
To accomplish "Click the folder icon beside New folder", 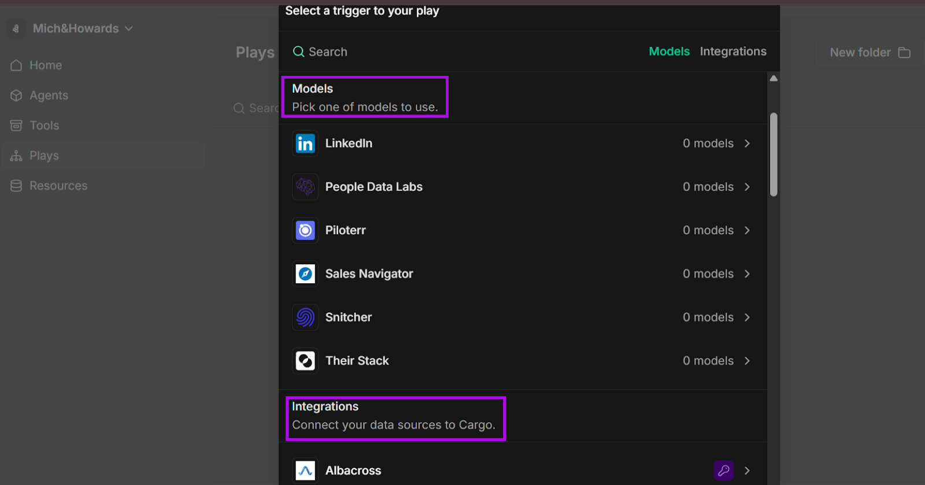I will point(904,53).
